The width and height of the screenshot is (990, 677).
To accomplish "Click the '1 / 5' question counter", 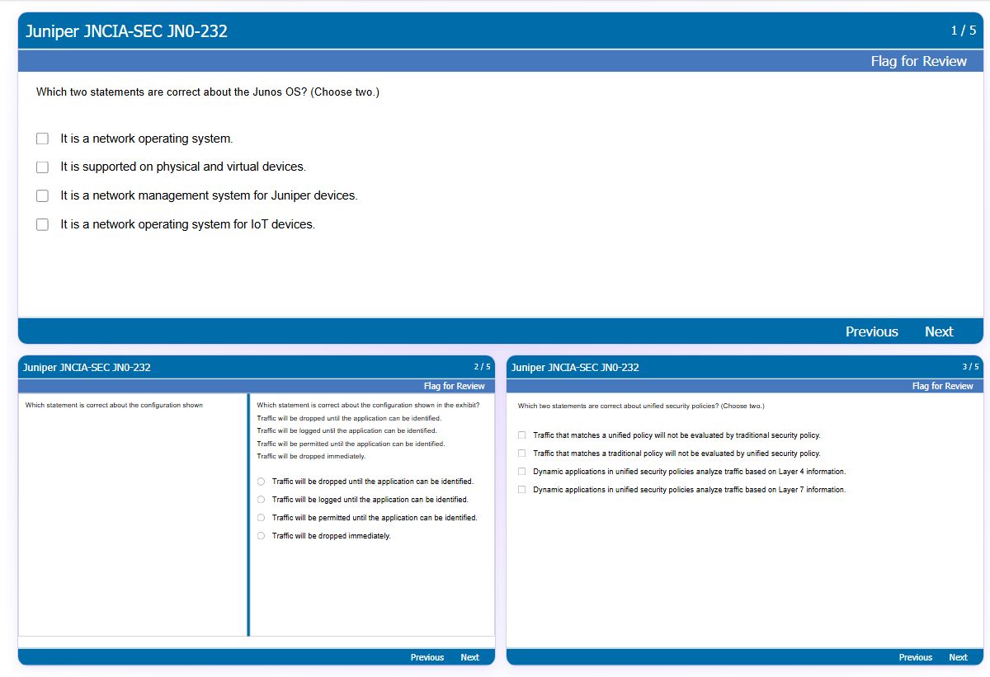I will tap(964, 31).
